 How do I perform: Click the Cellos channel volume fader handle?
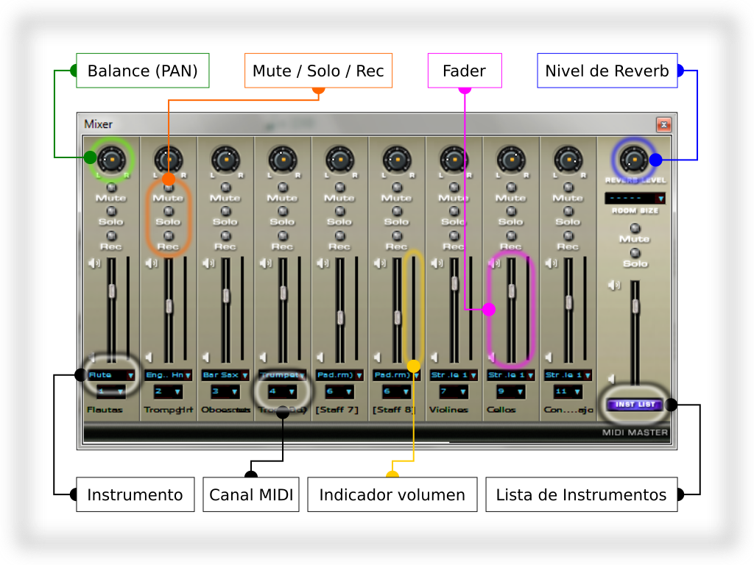pyautogui.click(x=511, y=291)
